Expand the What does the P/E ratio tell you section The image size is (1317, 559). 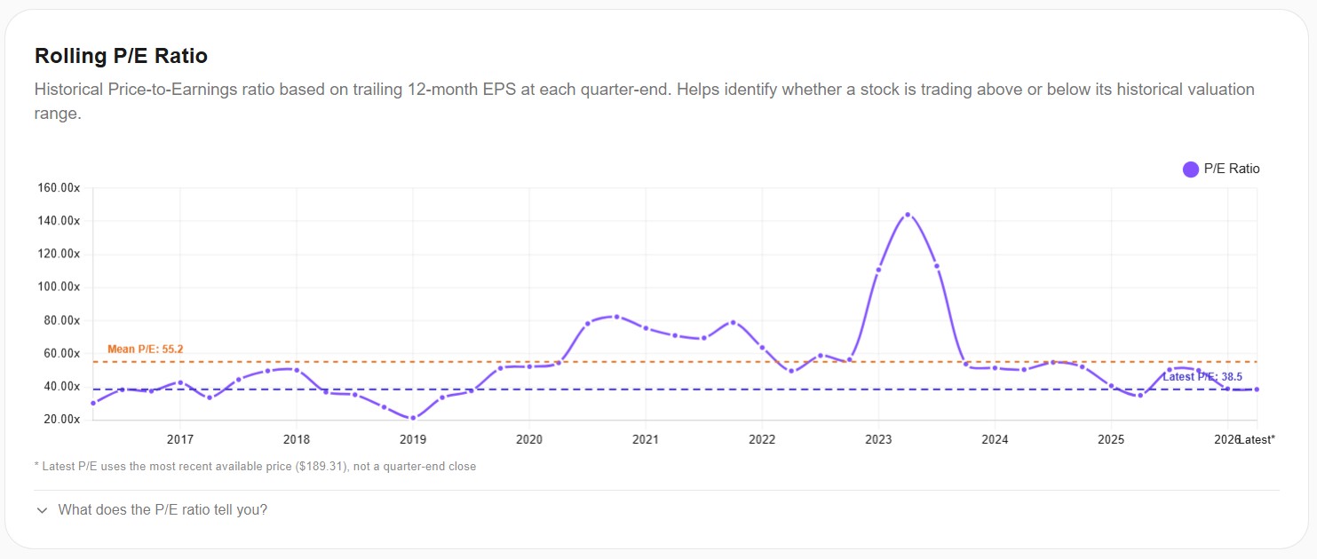click(163, 509)
